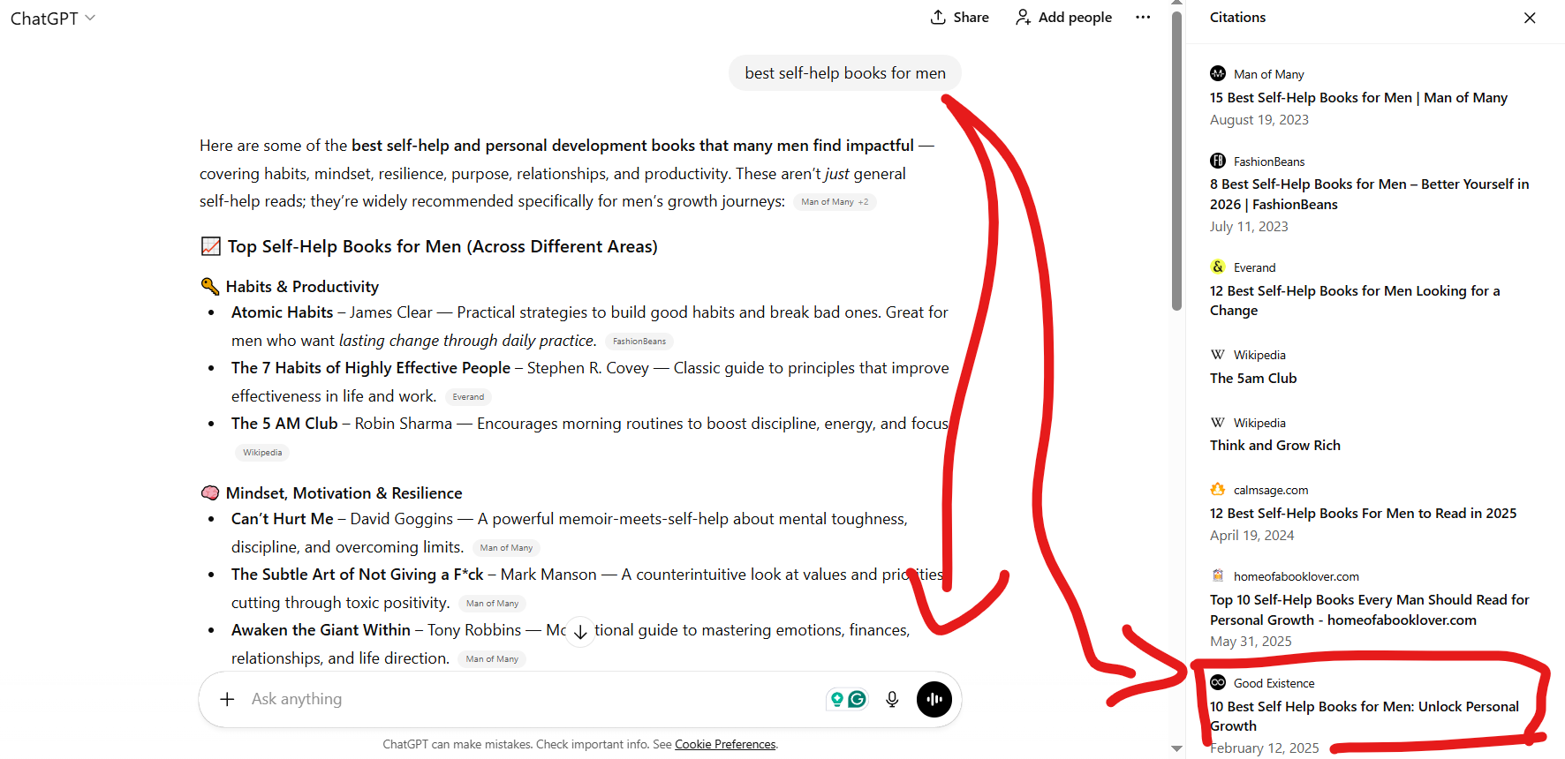
Task: Click the Share button
Action: pos(960,18)
